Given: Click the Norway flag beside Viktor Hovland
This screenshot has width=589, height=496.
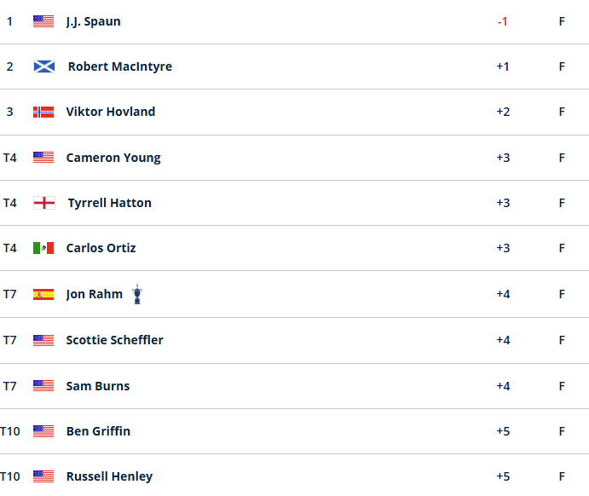Looking at the screenshot, I should (43, 112).
